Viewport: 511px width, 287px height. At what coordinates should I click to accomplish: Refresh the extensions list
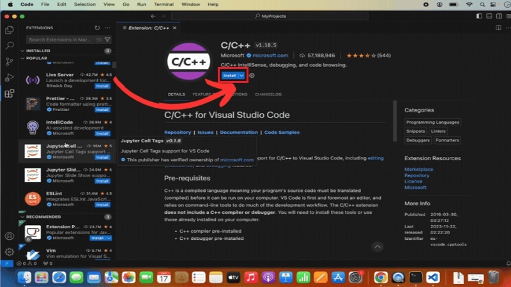coord(97,28)
